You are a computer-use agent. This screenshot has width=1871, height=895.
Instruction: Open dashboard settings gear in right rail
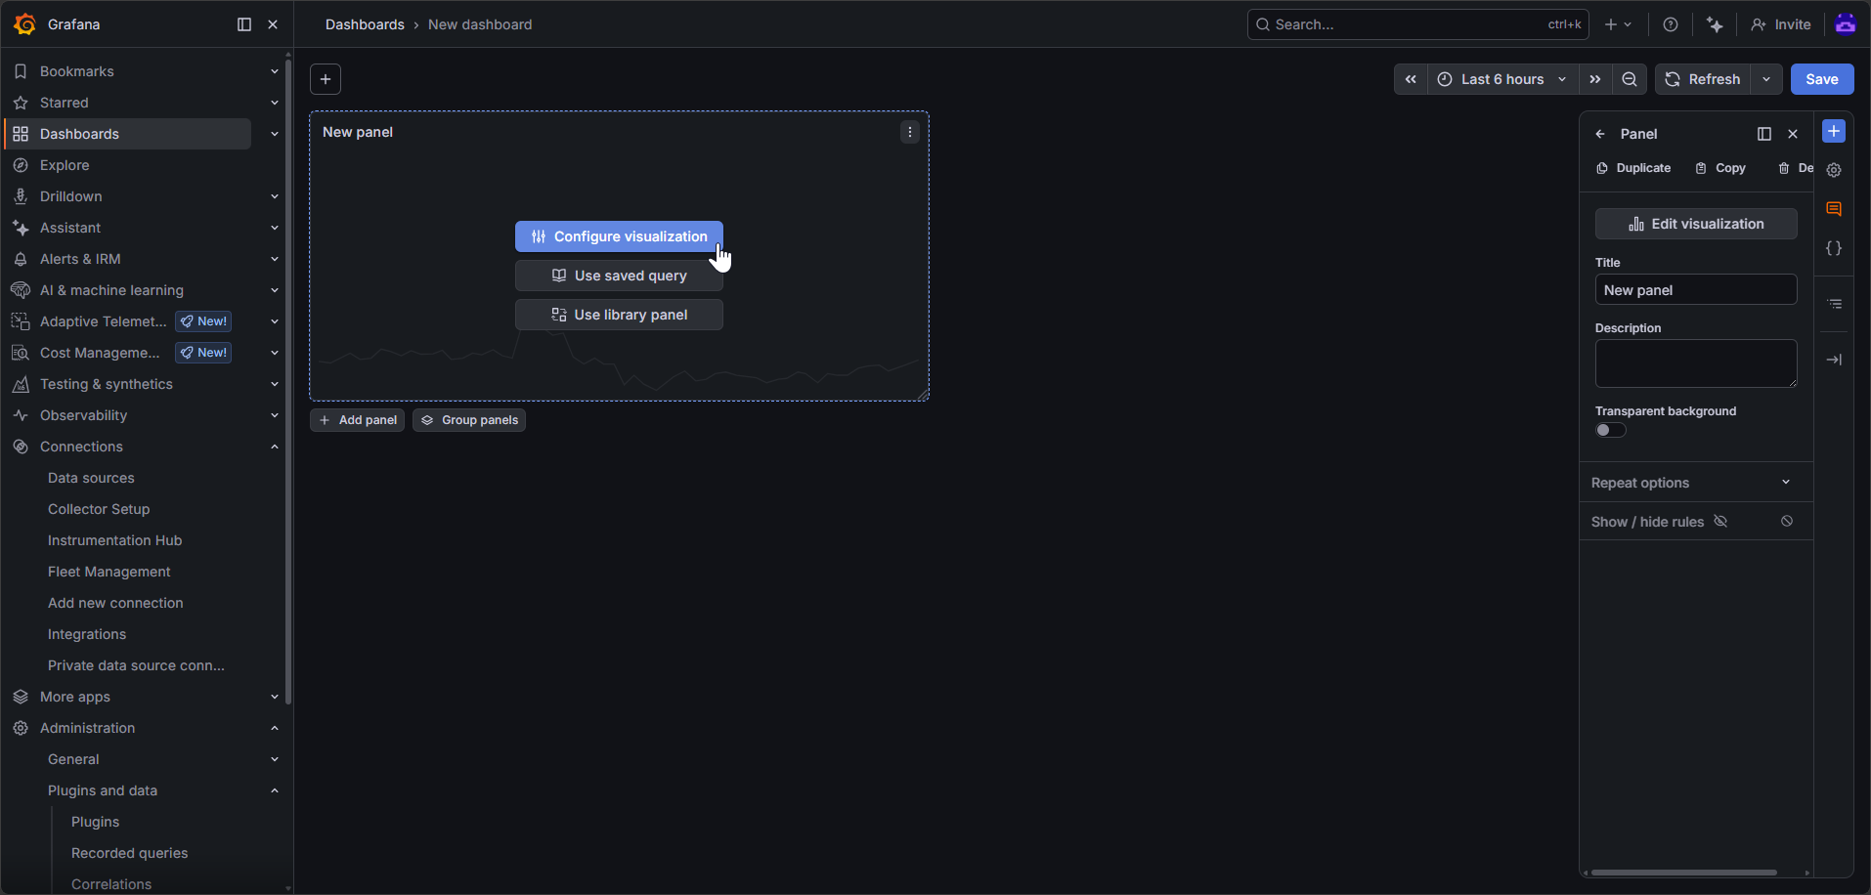point(1834,170)
